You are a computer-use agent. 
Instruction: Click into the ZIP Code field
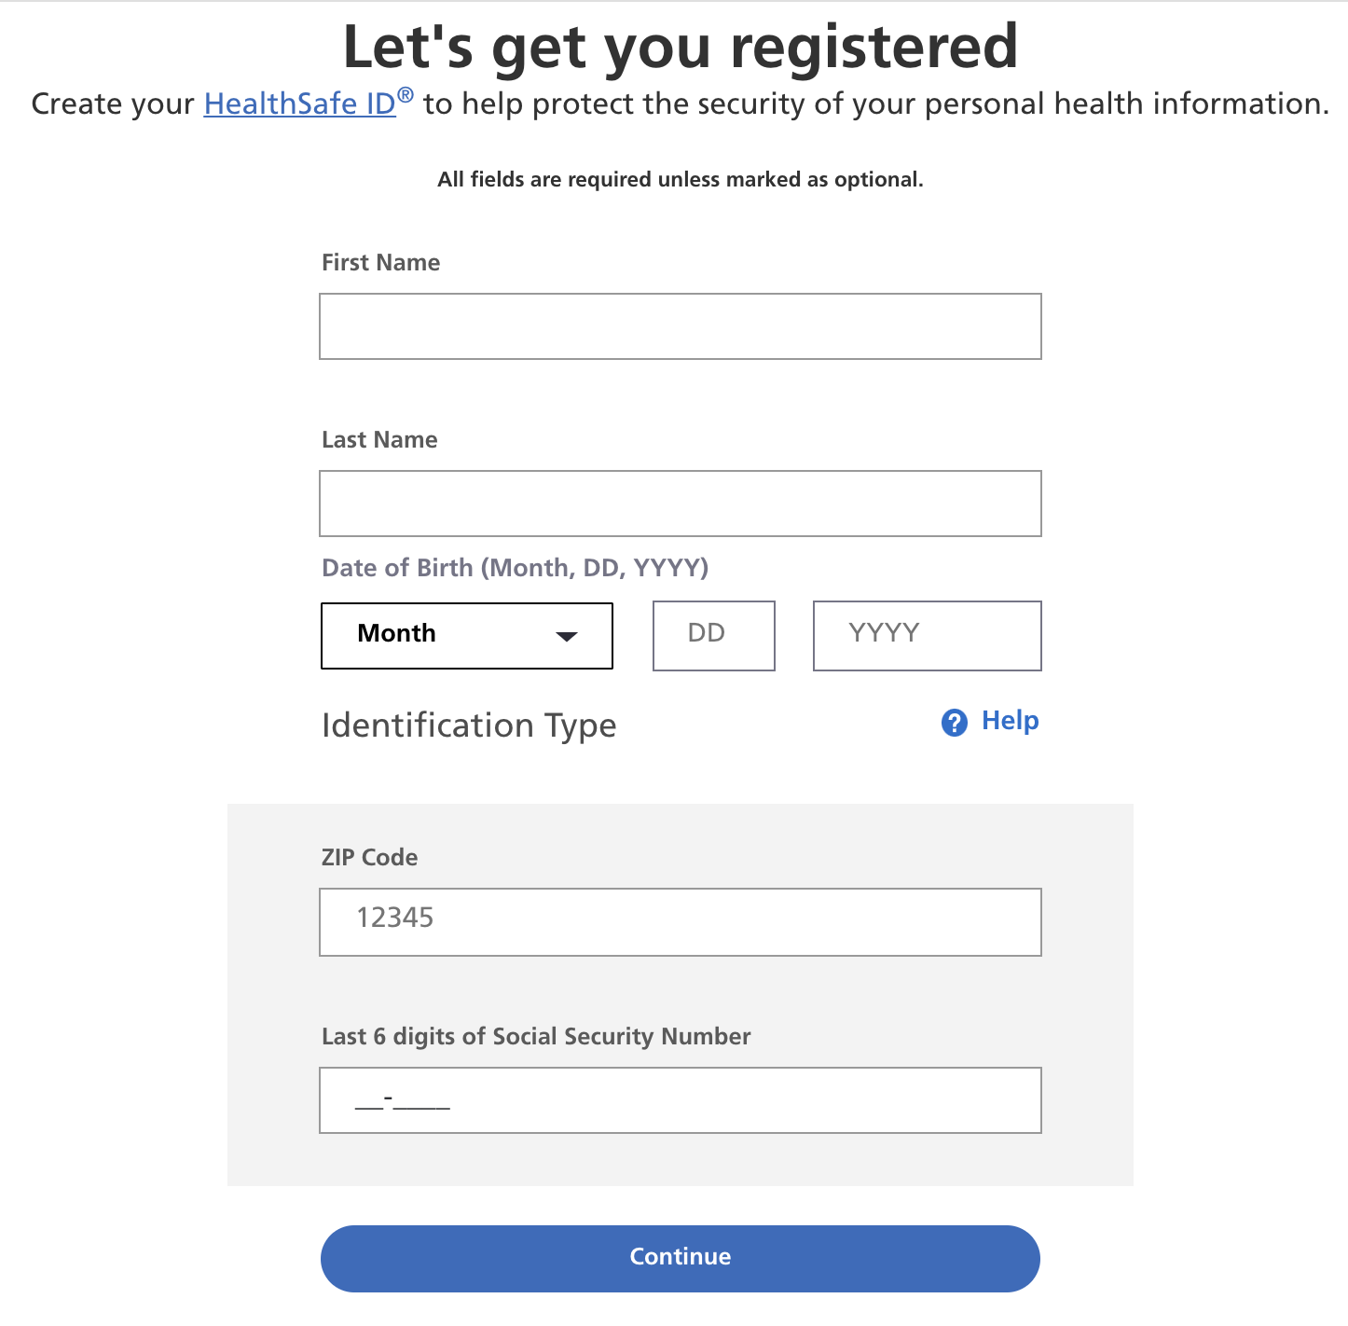click(680, 921)
